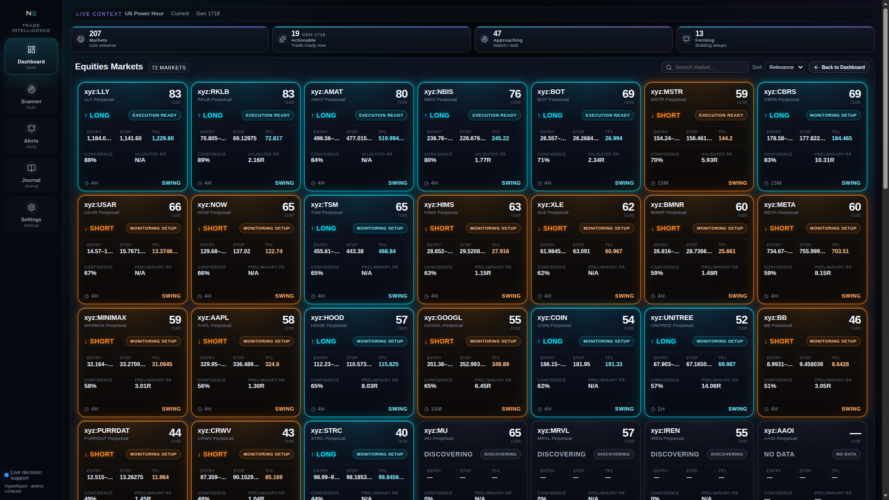Open the xyz:HOOD market card
Screen dimensions: 889x500
[359, 362]
